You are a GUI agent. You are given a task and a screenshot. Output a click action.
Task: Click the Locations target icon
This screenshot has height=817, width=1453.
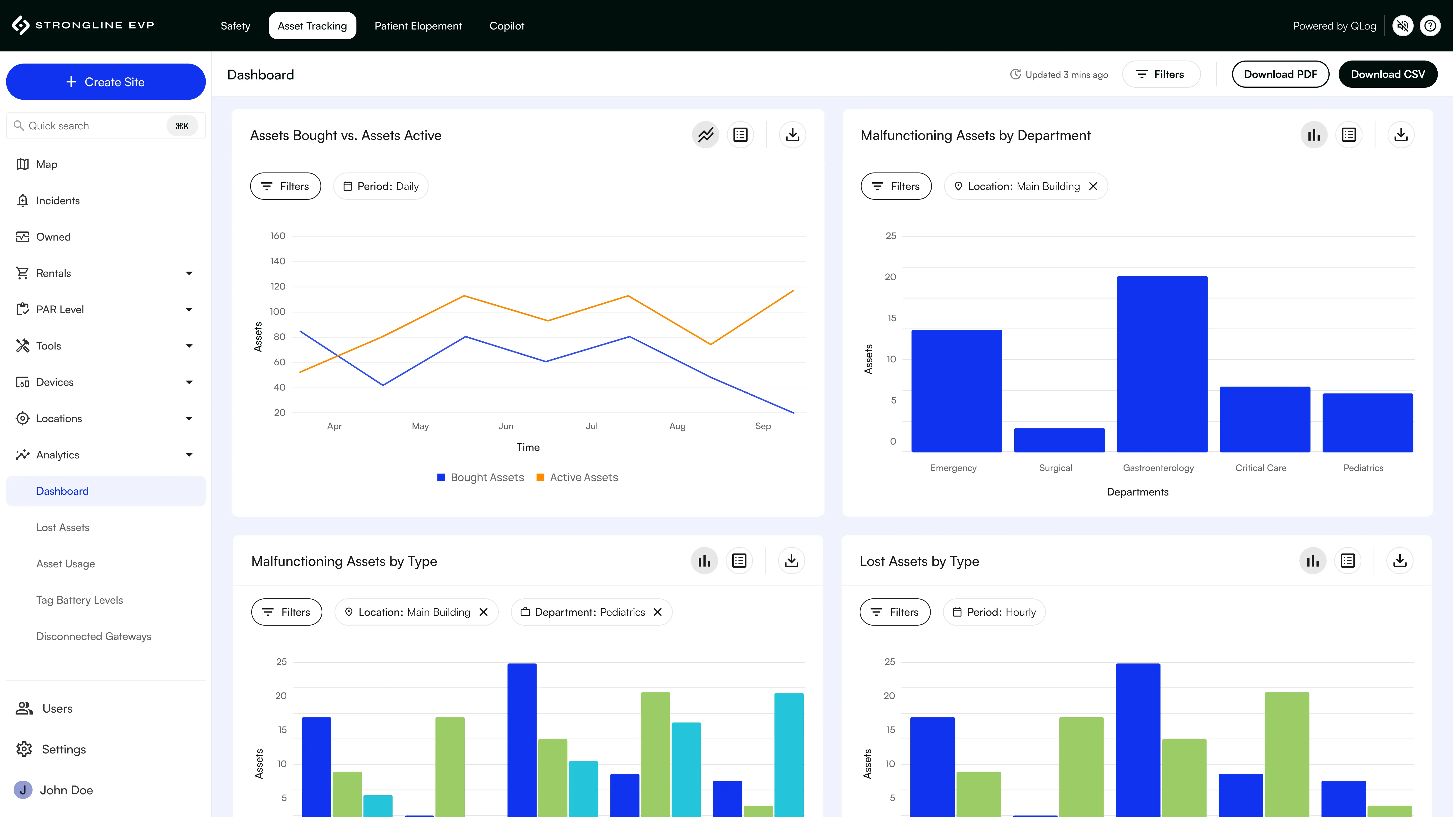coord(22,418)
